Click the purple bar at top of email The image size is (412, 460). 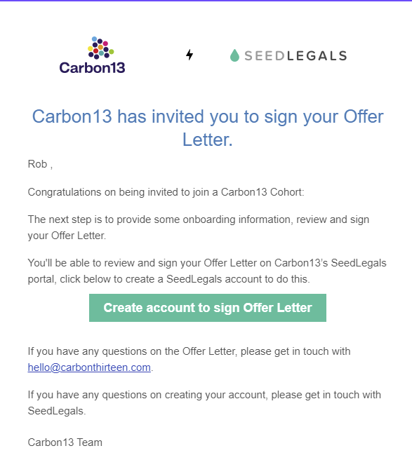click(x=206, y=1)
